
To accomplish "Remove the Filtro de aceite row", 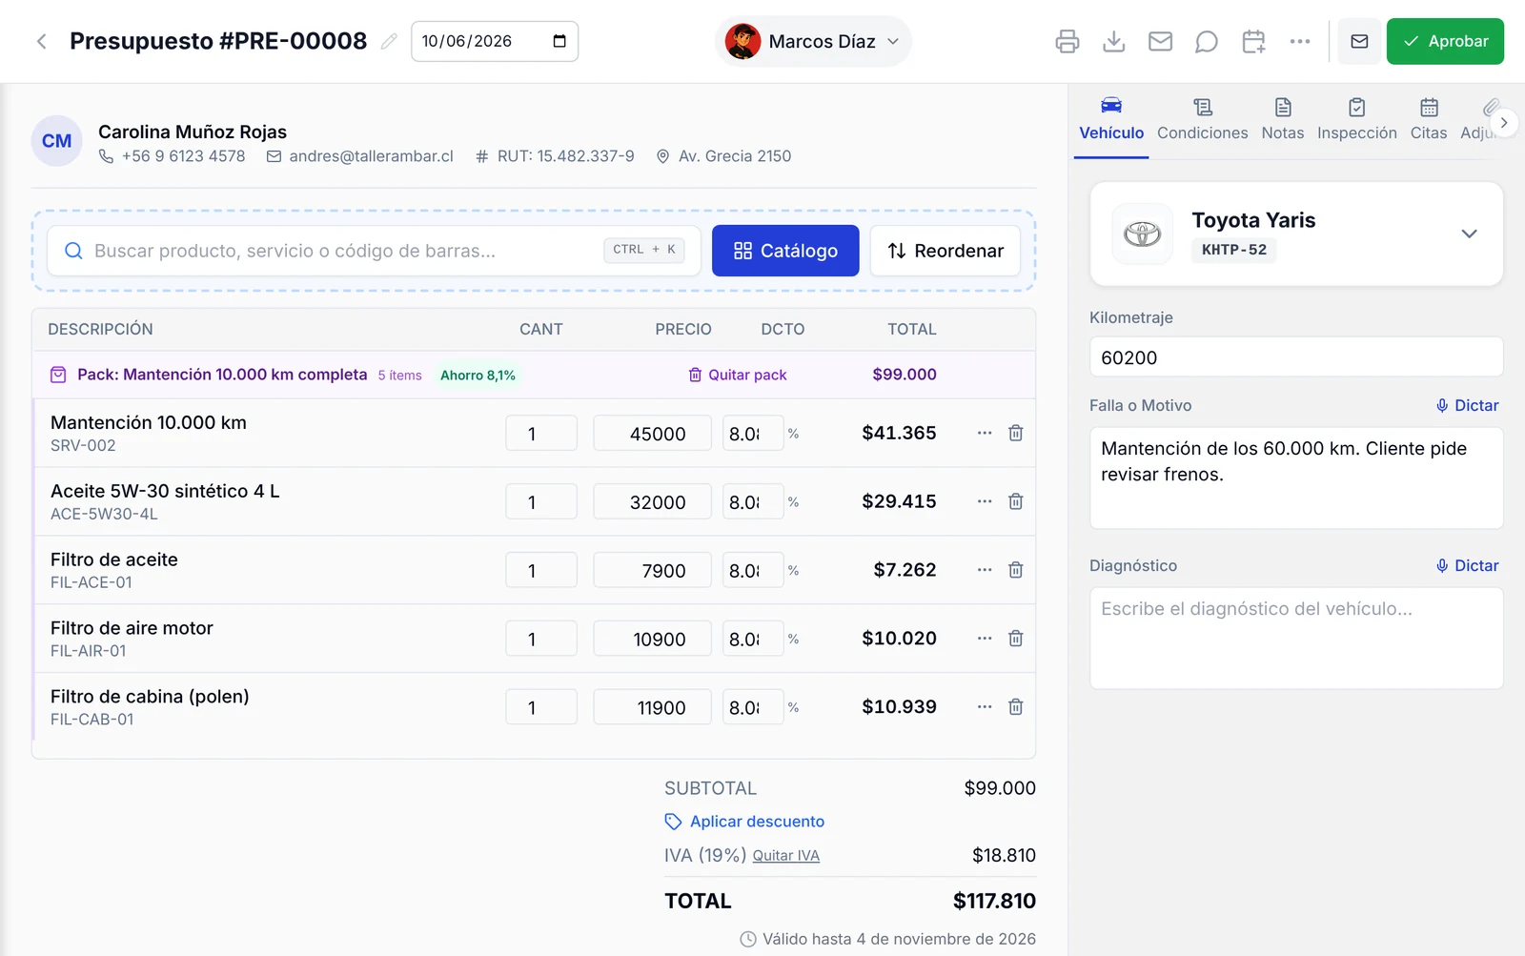I will [x=1016, y=570].
